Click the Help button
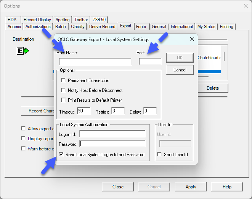 227,187
